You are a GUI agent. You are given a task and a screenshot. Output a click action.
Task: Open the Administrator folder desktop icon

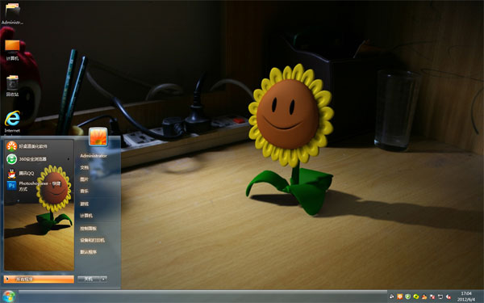click(12, 14)
